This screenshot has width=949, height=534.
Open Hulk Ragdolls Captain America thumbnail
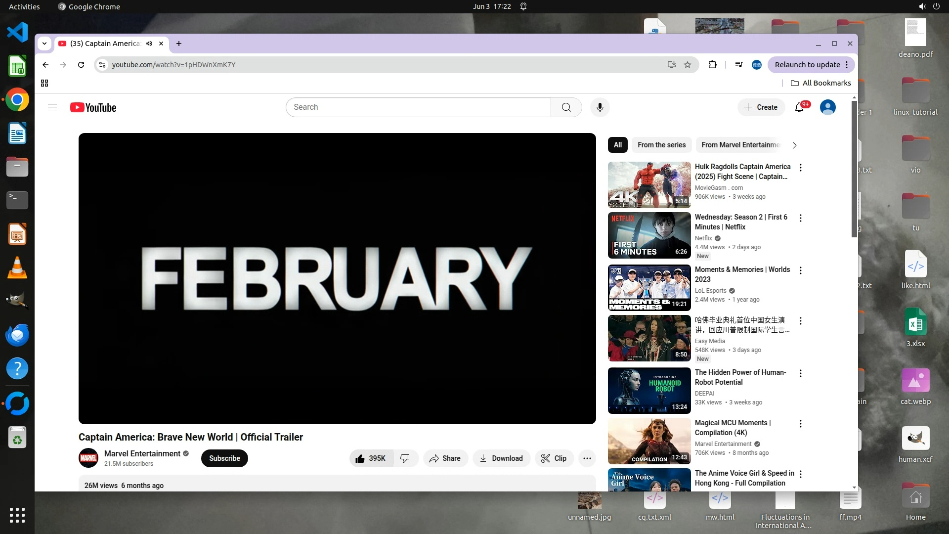pos(649,185)
